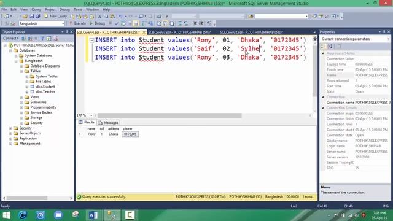Open Microsoft Word from the taskbar
393x221 pixels.
coord(93,215)
